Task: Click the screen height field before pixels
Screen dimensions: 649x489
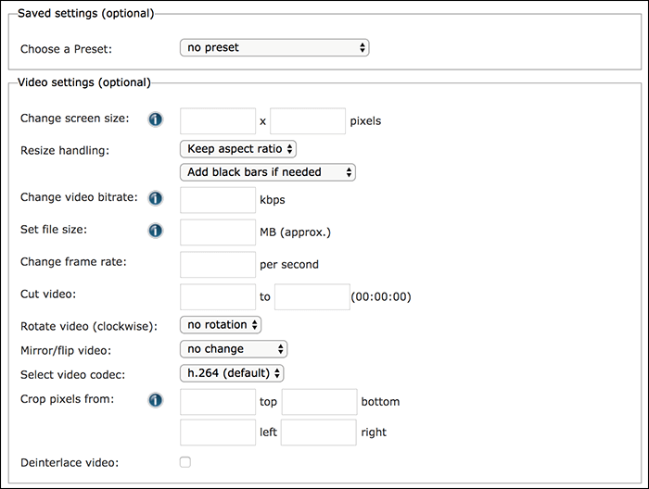Action: point(308,120)
